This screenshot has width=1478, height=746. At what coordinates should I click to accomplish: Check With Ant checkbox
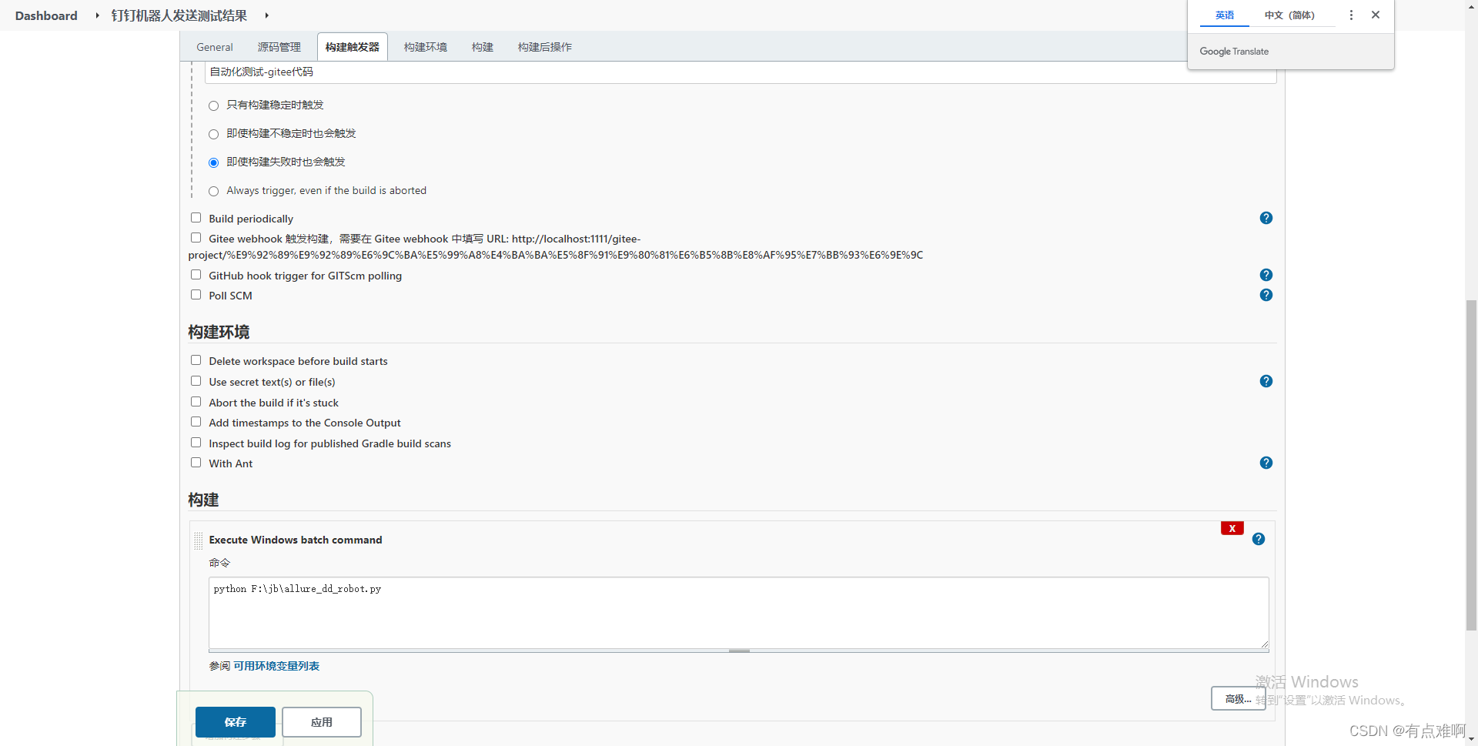click(x=196, y=463)
